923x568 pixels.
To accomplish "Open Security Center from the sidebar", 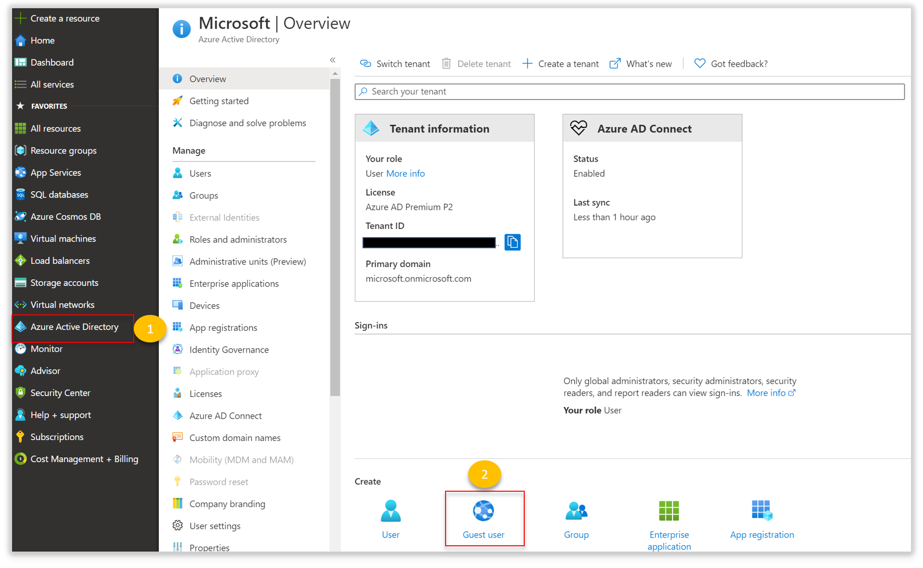I will (x=60, y=393).
